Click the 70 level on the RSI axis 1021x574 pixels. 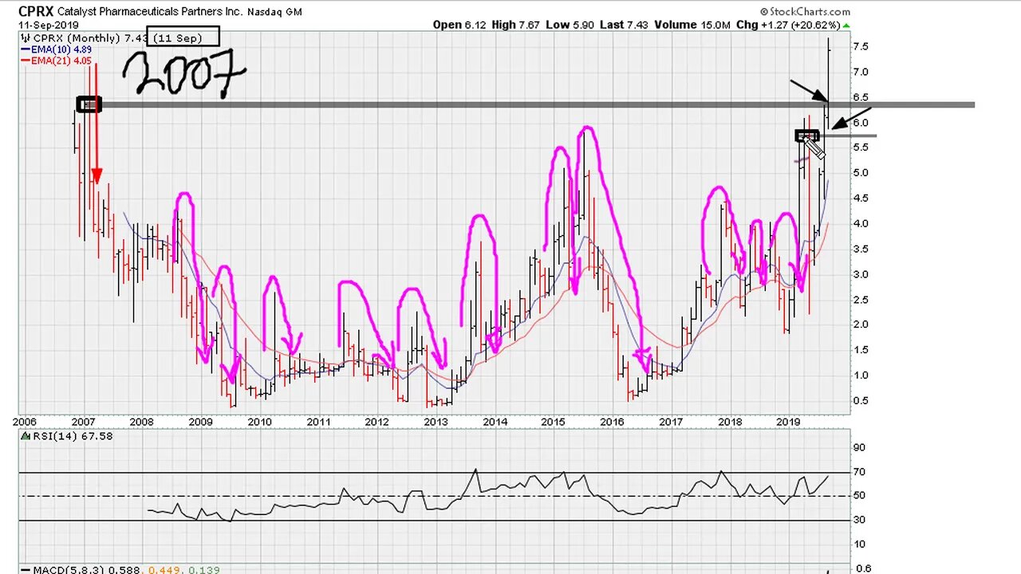[x=859, y=472]
